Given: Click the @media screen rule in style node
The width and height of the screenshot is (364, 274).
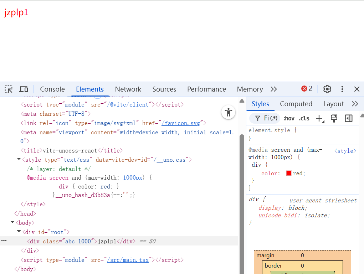Looking at the screenshot, I should click(x=89, y=178).
